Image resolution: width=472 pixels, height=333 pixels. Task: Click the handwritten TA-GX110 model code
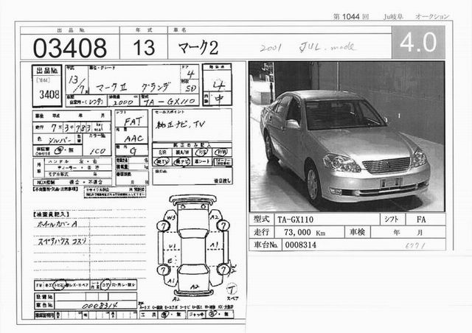click(x=169, y=102)
